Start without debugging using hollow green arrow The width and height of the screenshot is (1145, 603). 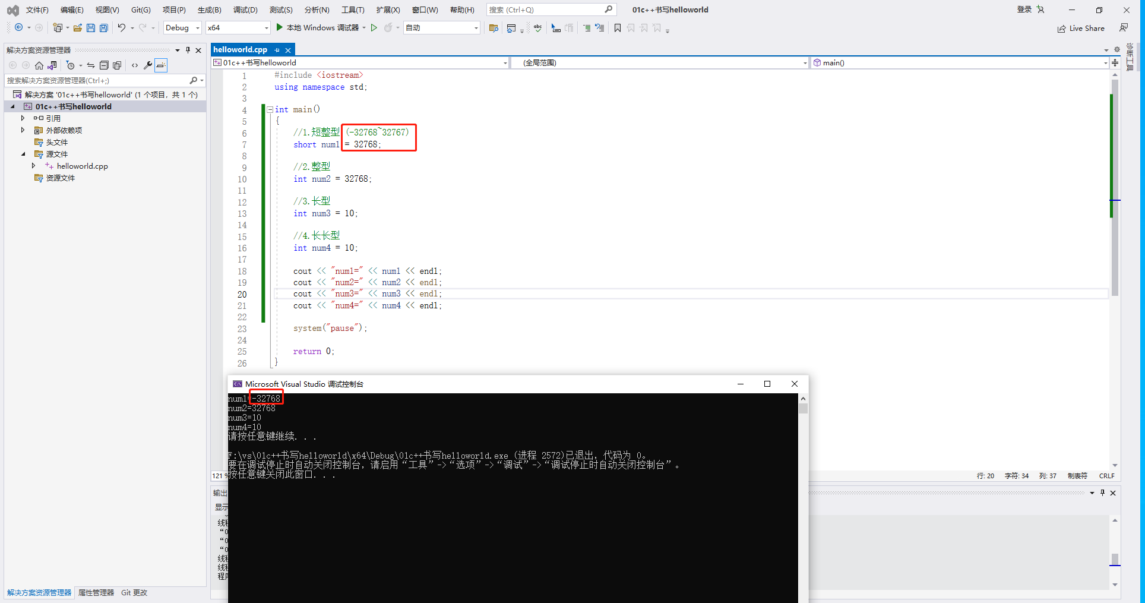(x=374, y=27)
